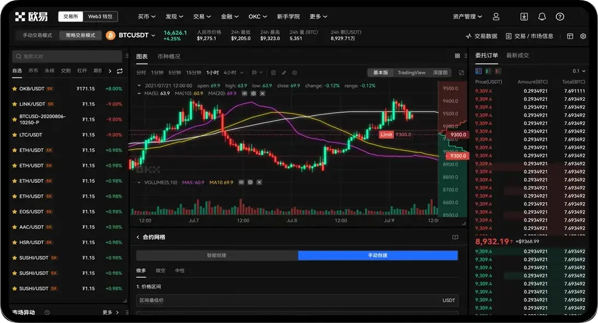Click the swap icon beside watchlist tabs

120,71
